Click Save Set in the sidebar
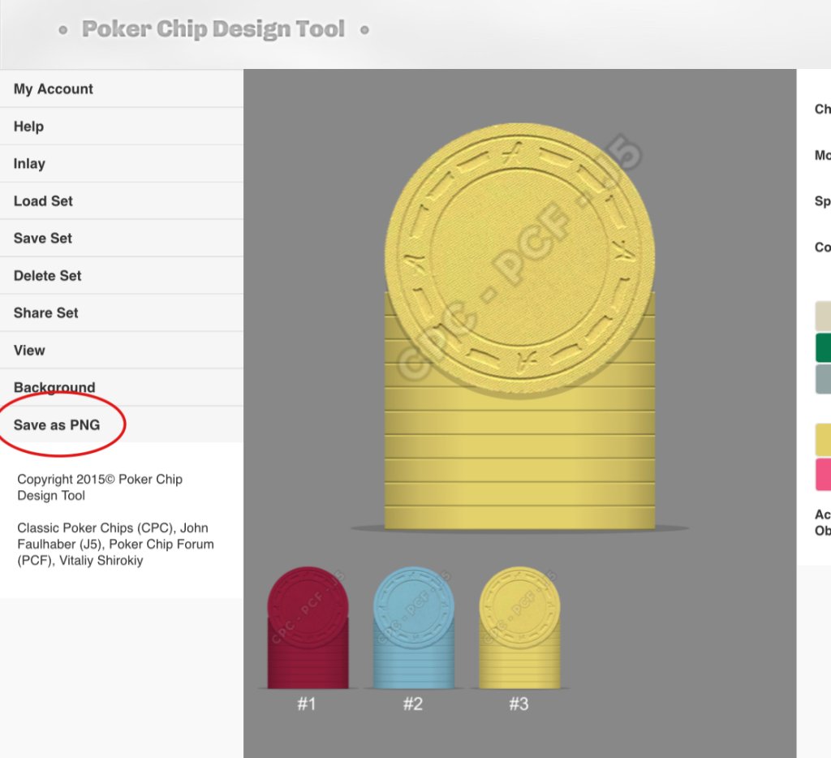The width and height of the screenshot is (831, 758). click(43, 239)
